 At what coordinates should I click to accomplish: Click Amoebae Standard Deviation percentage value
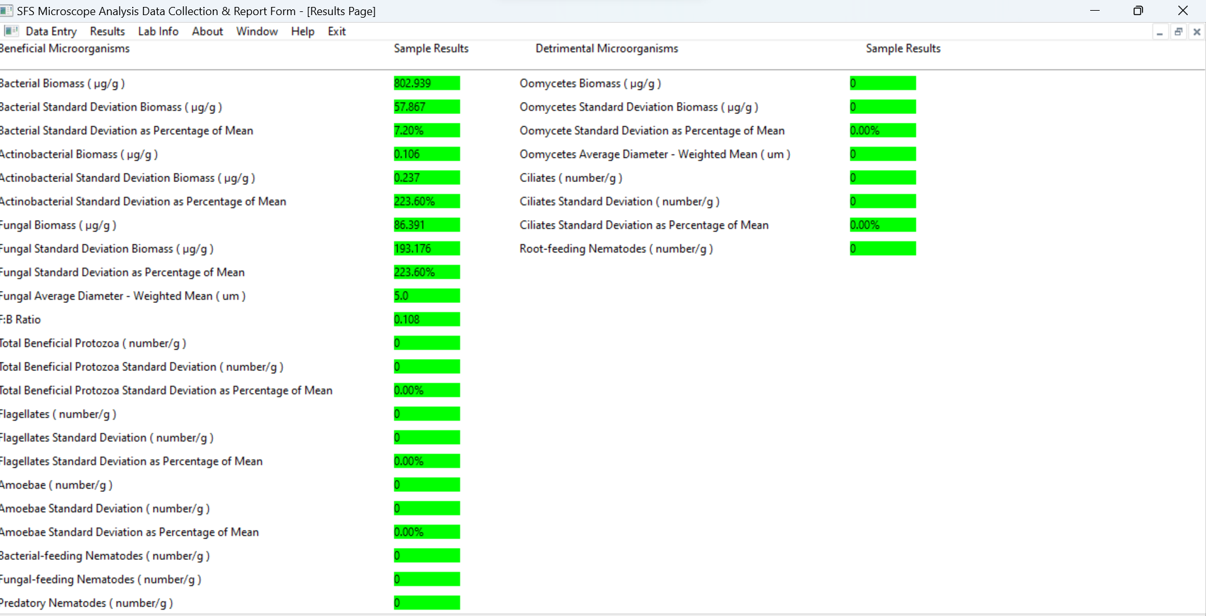point(427,532)
